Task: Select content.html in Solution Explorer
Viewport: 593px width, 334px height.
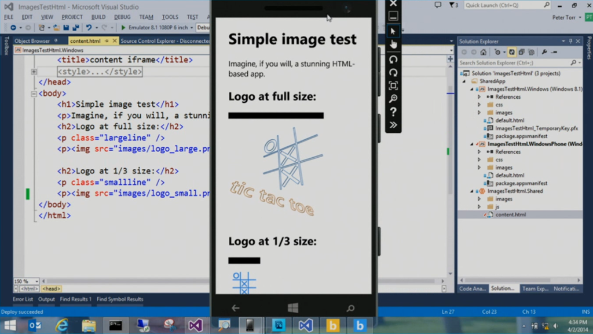Action: 511,214
